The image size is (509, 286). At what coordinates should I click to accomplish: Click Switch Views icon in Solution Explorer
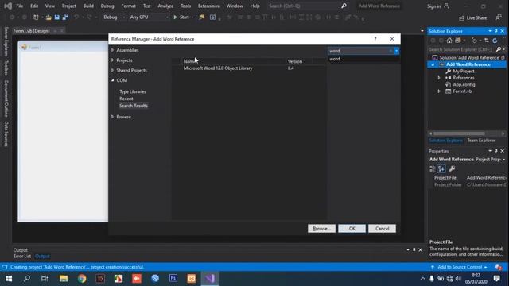pos(458,41)
